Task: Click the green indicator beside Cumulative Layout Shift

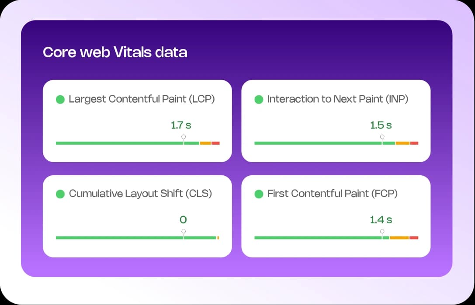Action: pyautogui.click(x=60, y=194)
